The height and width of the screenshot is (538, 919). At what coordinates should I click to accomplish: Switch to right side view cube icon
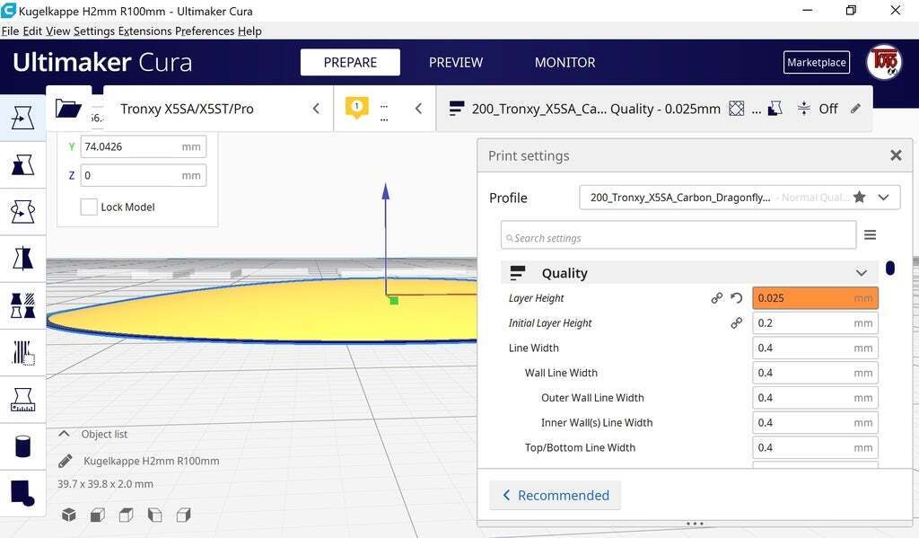pyautogui.click(x=183, y=516)
